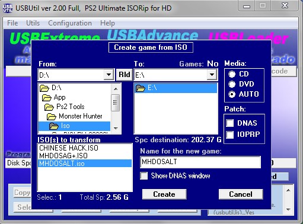The height and width of the screenshot is (224, 303).
Task: Select the AUTO media radio button
Action: (232, 94)
